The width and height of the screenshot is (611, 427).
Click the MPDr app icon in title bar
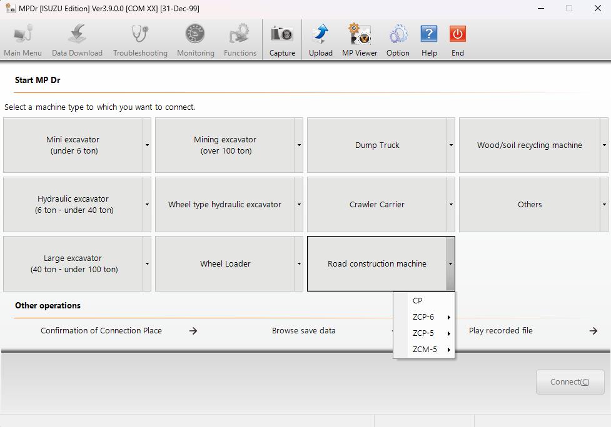tap(10, 7)
